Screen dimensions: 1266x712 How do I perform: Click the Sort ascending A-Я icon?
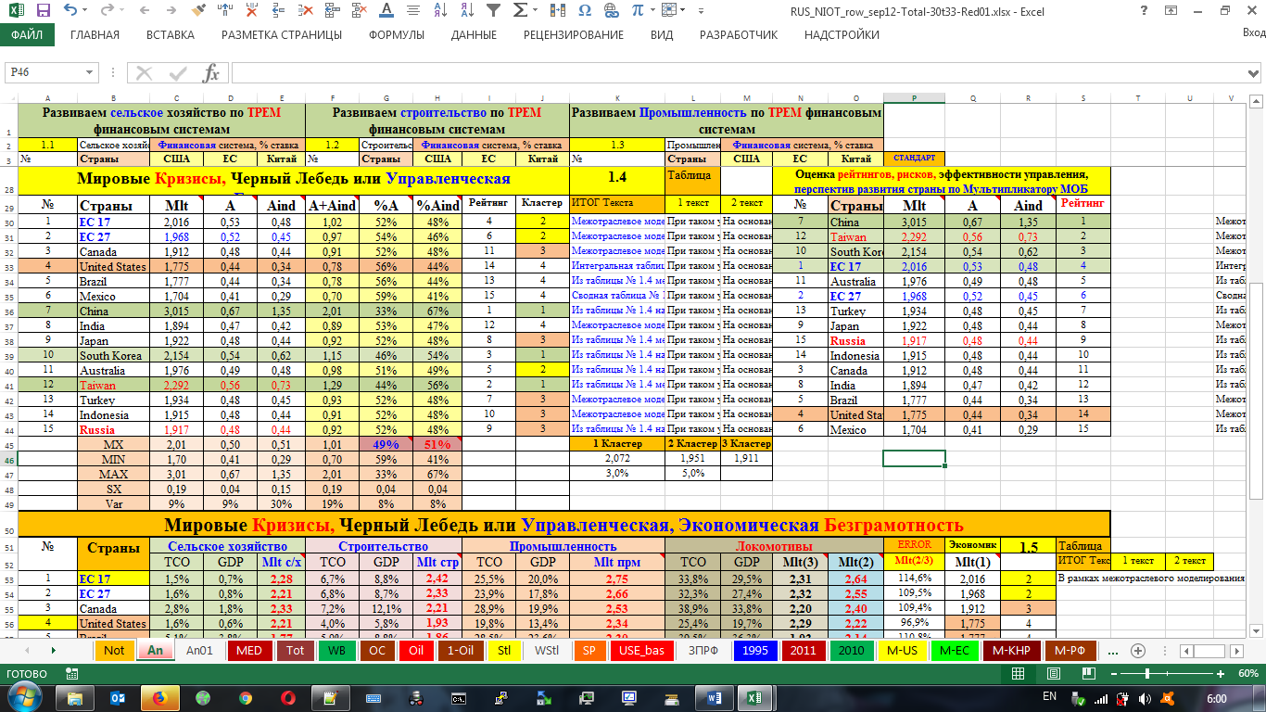pyautogui.click(x=439, y=11)
